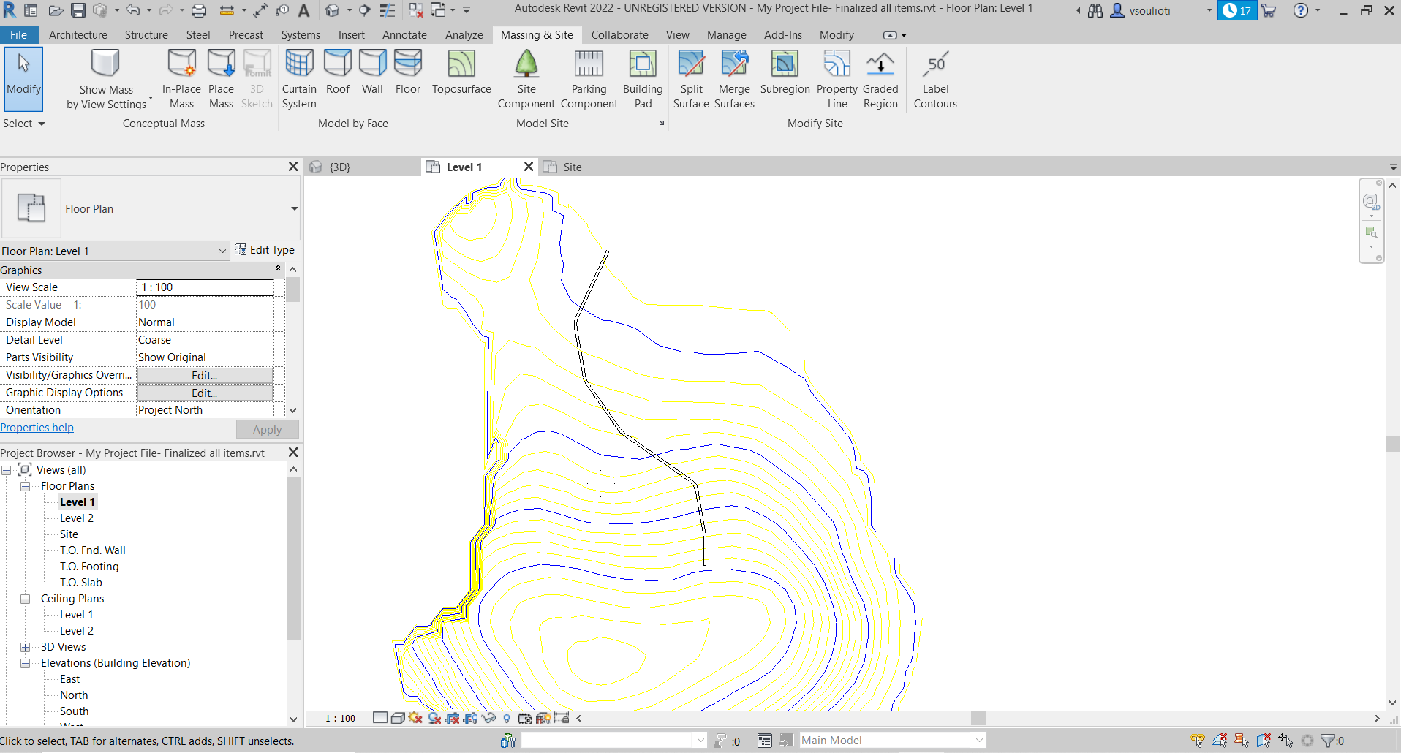Switch to the Site view tab
This screenshot has height=753, width=1401.
click(x=572, y=167)
